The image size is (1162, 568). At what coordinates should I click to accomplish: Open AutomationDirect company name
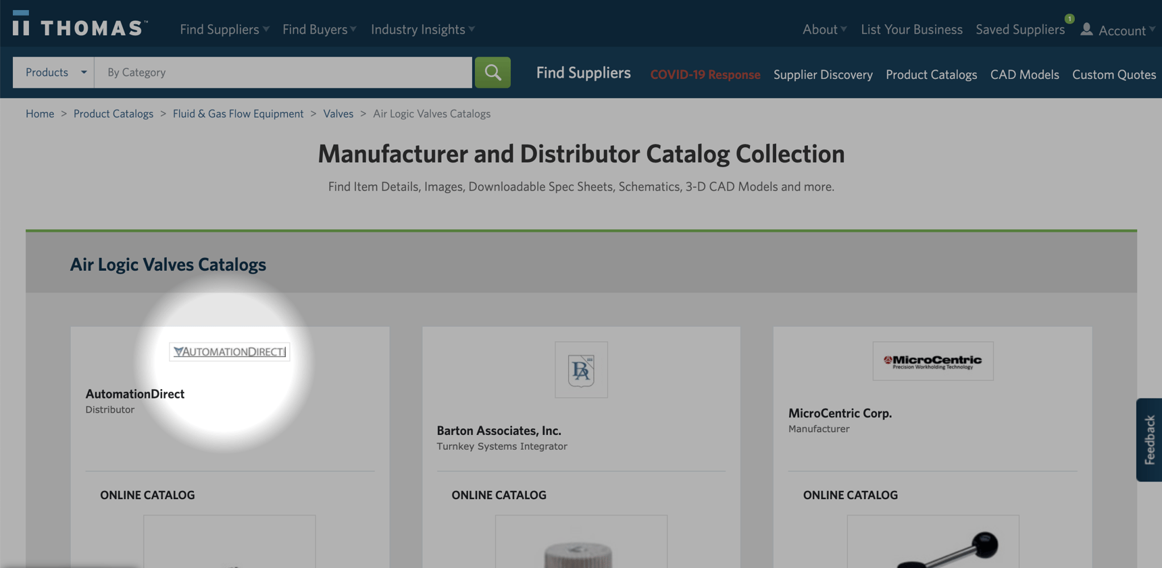click(x=135, y=394)
